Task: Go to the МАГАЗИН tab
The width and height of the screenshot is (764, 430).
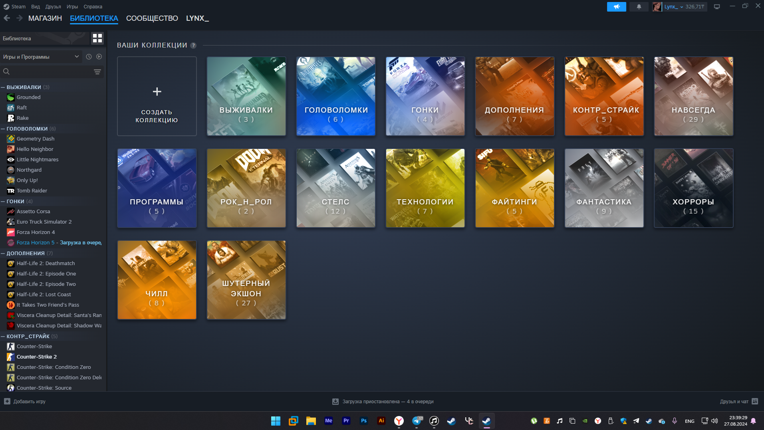Action: coord(45,18)
